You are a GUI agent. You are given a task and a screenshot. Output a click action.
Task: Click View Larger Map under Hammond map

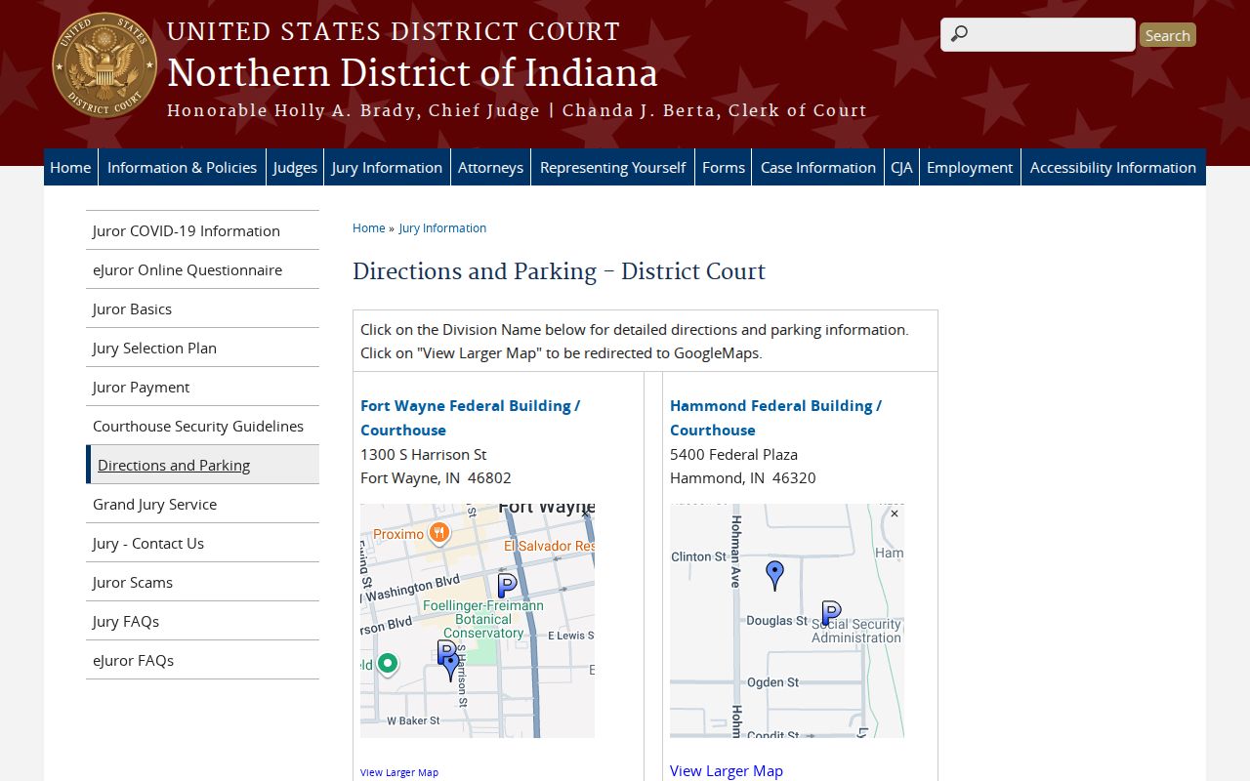pyautogui.click(x=727, y=770)
